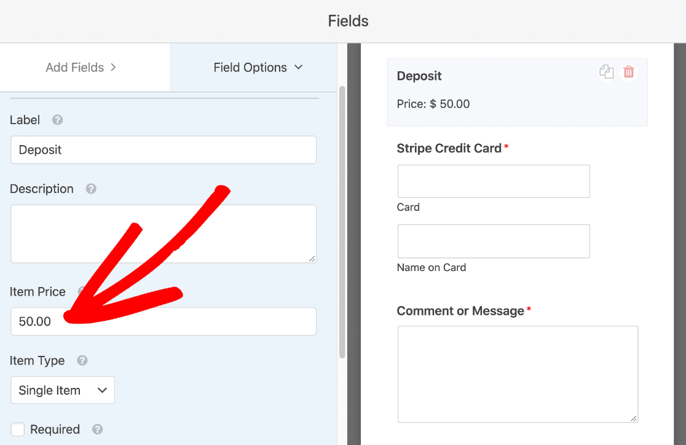This screenshot has height=445, width=686.
Task: Open help icon beside Required
Action: pyautogui.click(x=98, y=429)
